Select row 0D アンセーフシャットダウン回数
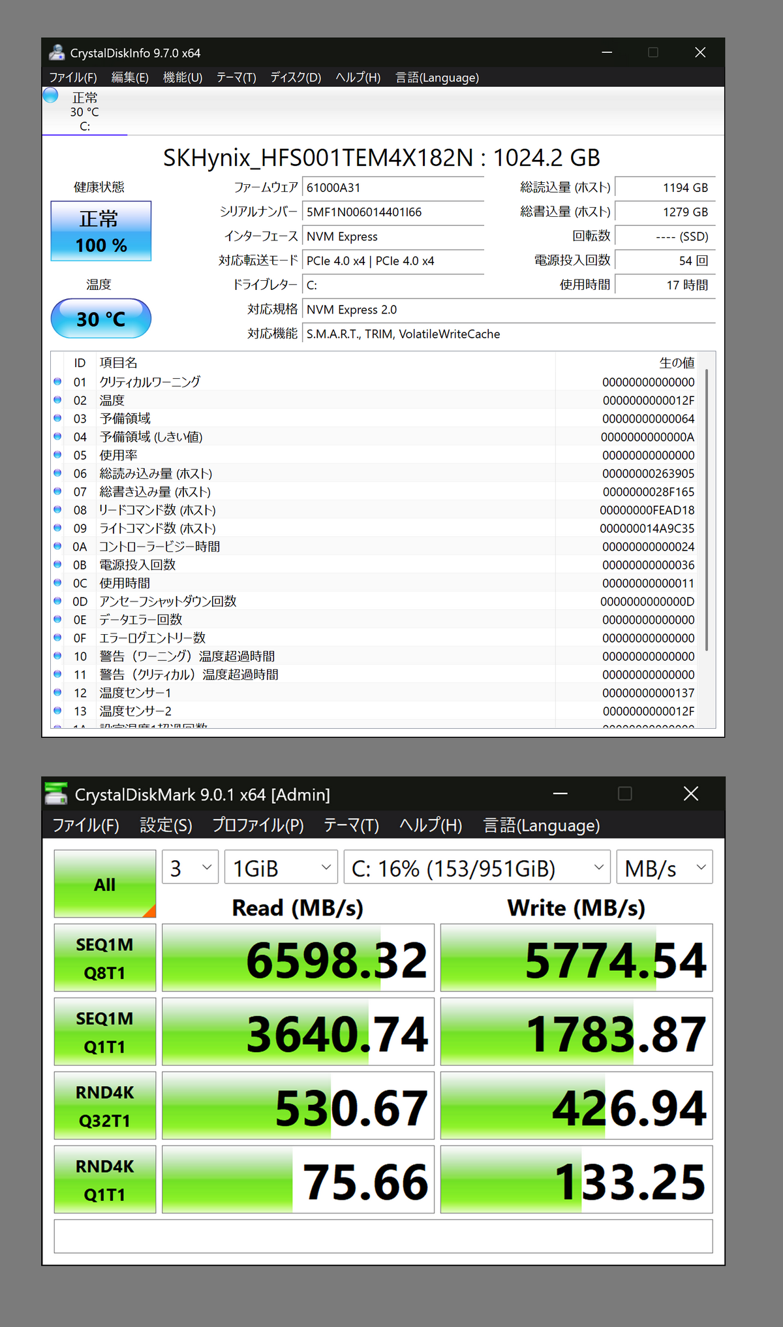The height and width of the screenshot is (1327, 783). (375, 601)
